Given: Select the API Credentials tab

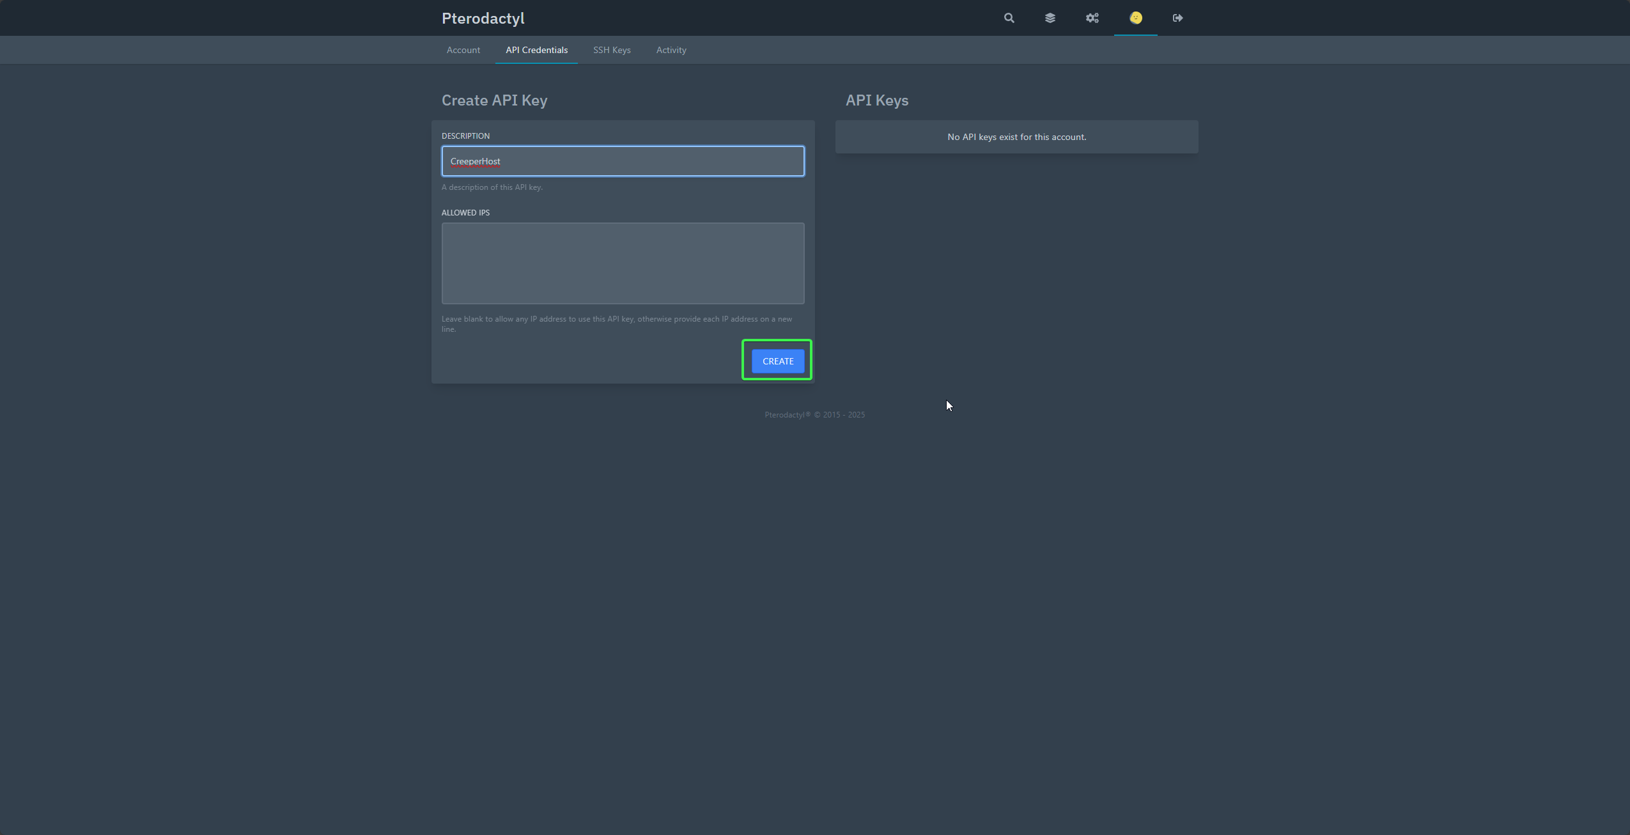Looking at the screenshot, I should tap(537, 50).
